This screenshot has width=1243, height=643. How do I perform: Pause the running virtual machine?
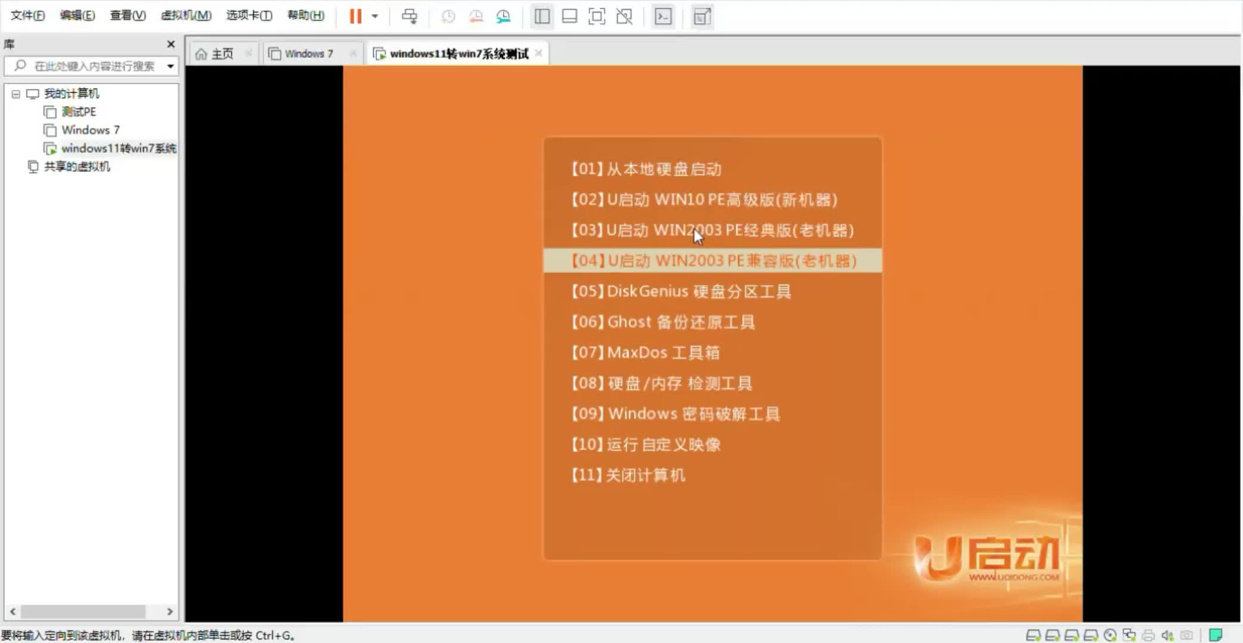[x=355, y=16]
